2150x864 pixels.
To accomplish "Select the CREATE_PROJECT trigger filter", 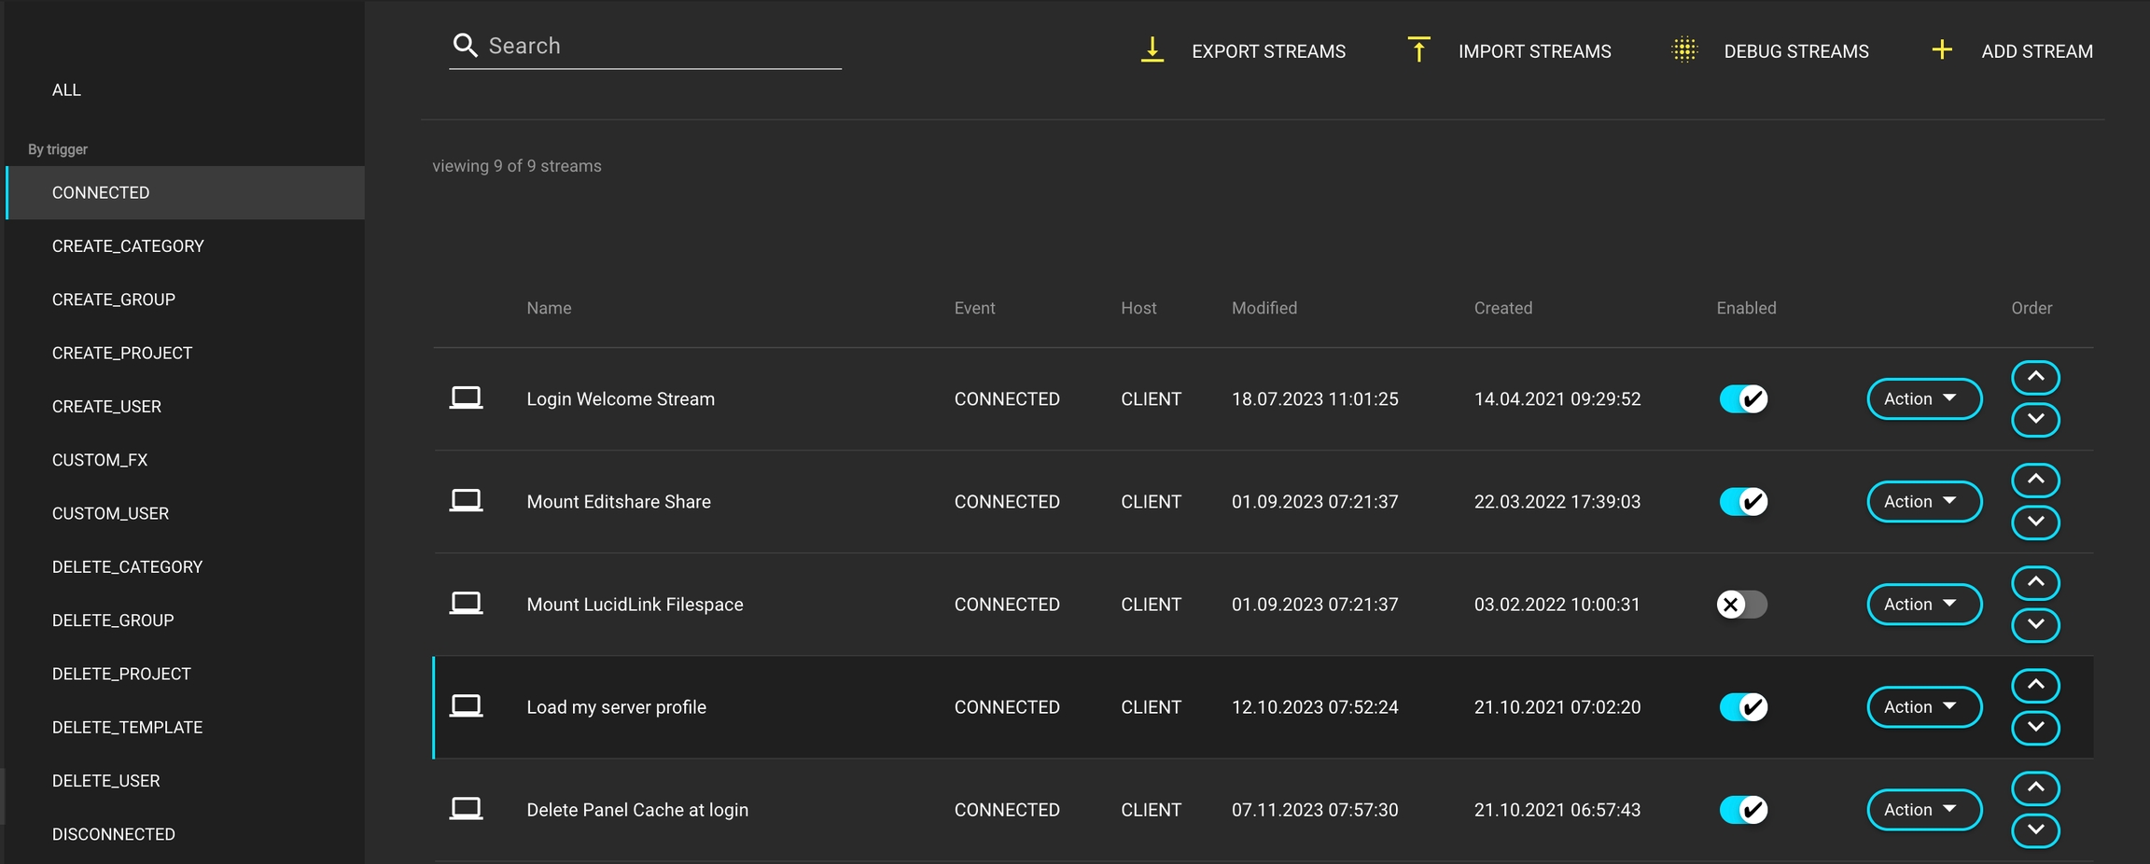I will pos(122,354).
